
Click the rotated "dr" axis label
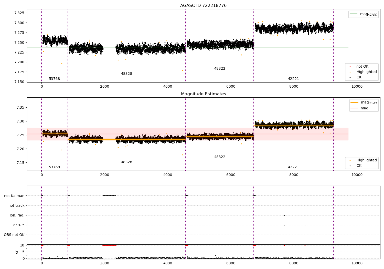click(17, 252)
